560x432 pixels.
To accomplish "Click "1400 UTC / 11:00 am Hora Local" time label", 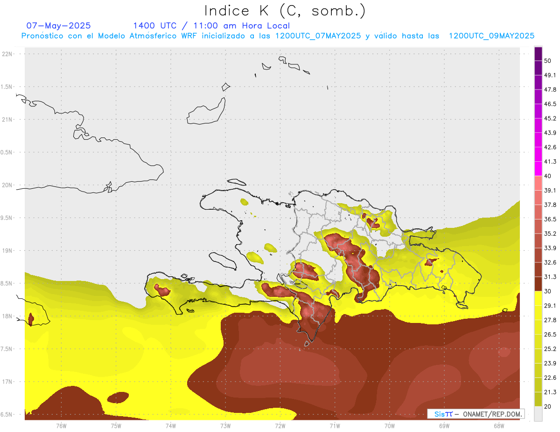I will pyautogui.click(x=211, y=26).
